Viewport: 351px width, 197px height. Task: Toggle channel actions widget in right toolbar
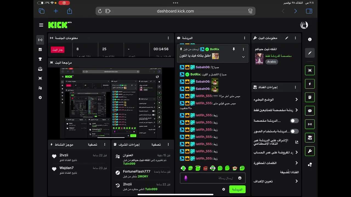[310, 138]
